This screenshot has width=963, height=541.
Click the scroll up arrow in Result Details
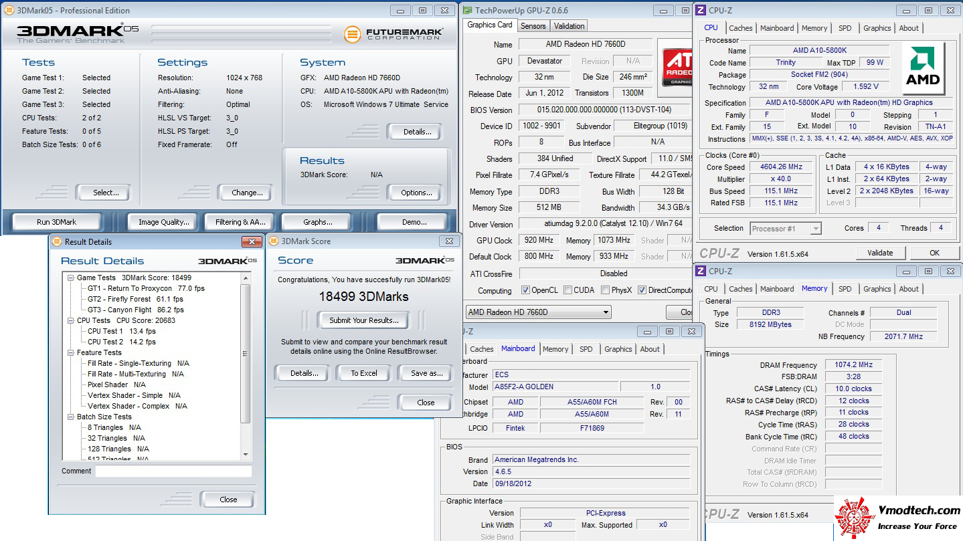pyautogui.click(x=246, y=278)
